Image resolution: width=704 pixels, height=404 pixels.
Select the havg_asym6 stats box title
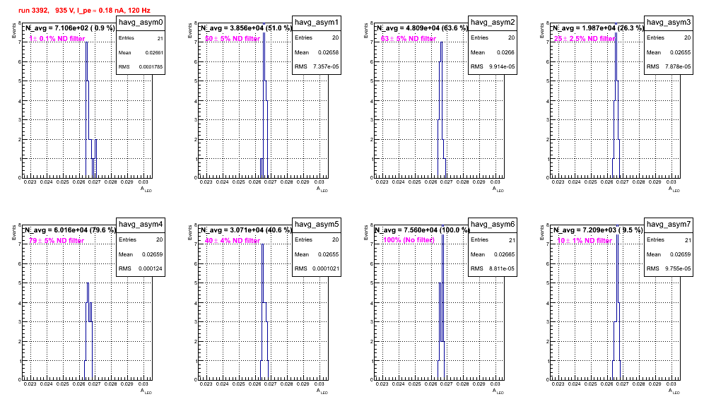pyautogui.click(x=493, y=225)
